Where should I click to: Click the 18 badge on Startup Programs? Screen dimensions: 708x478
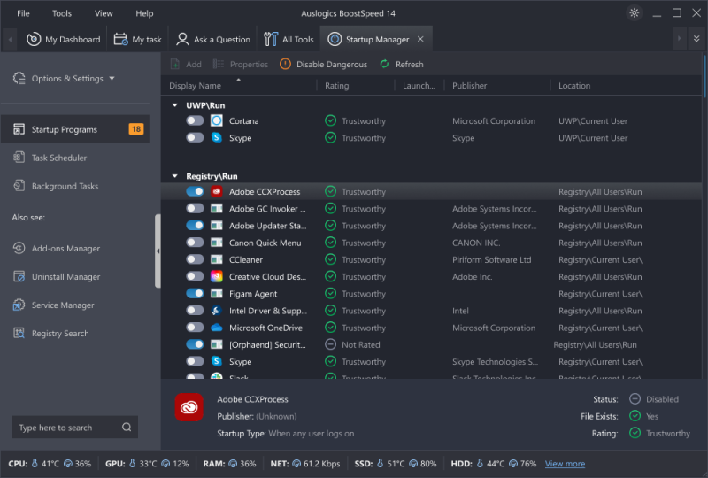point(136,129)
